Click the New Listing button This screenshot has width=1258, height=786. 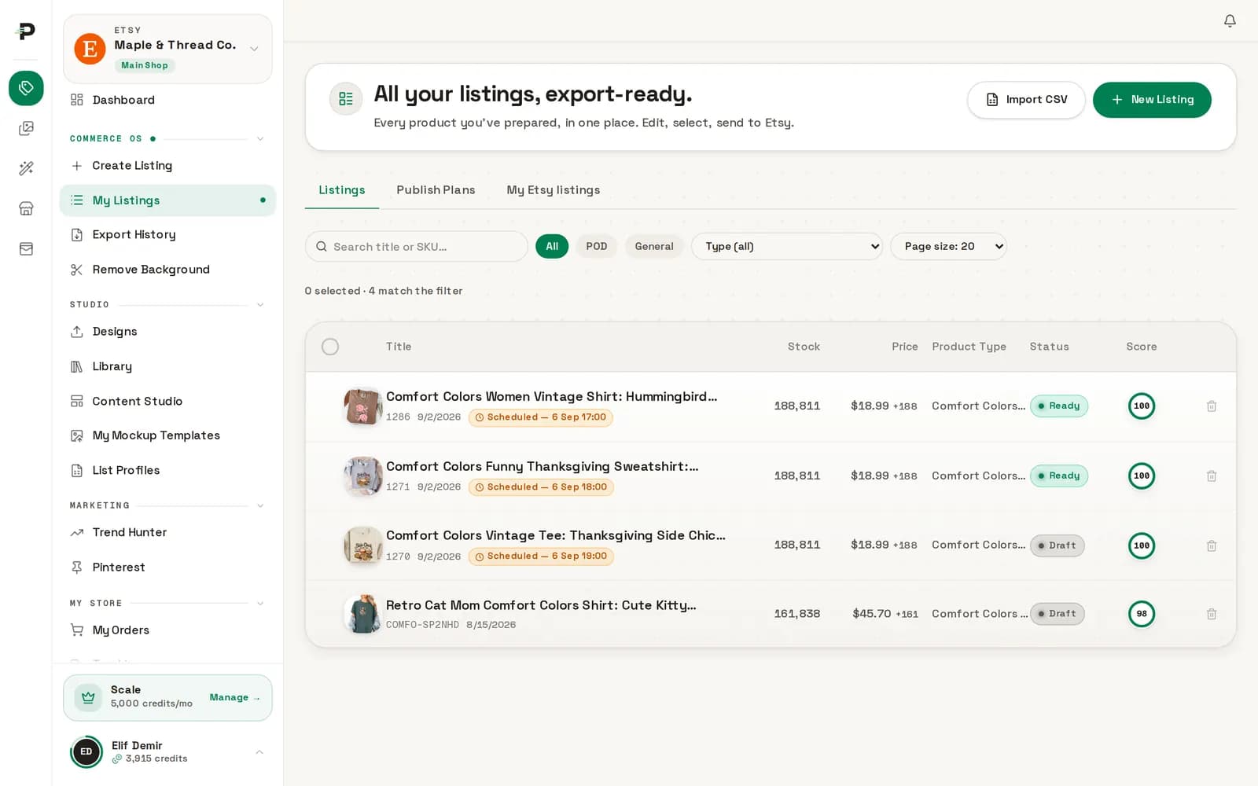click(1152, 100)
